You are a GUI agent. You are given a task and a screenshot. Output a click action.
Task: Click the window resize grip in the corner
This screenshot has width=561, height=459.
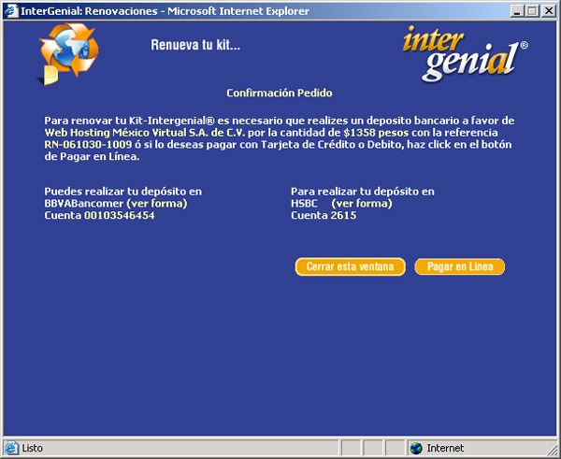553,451
